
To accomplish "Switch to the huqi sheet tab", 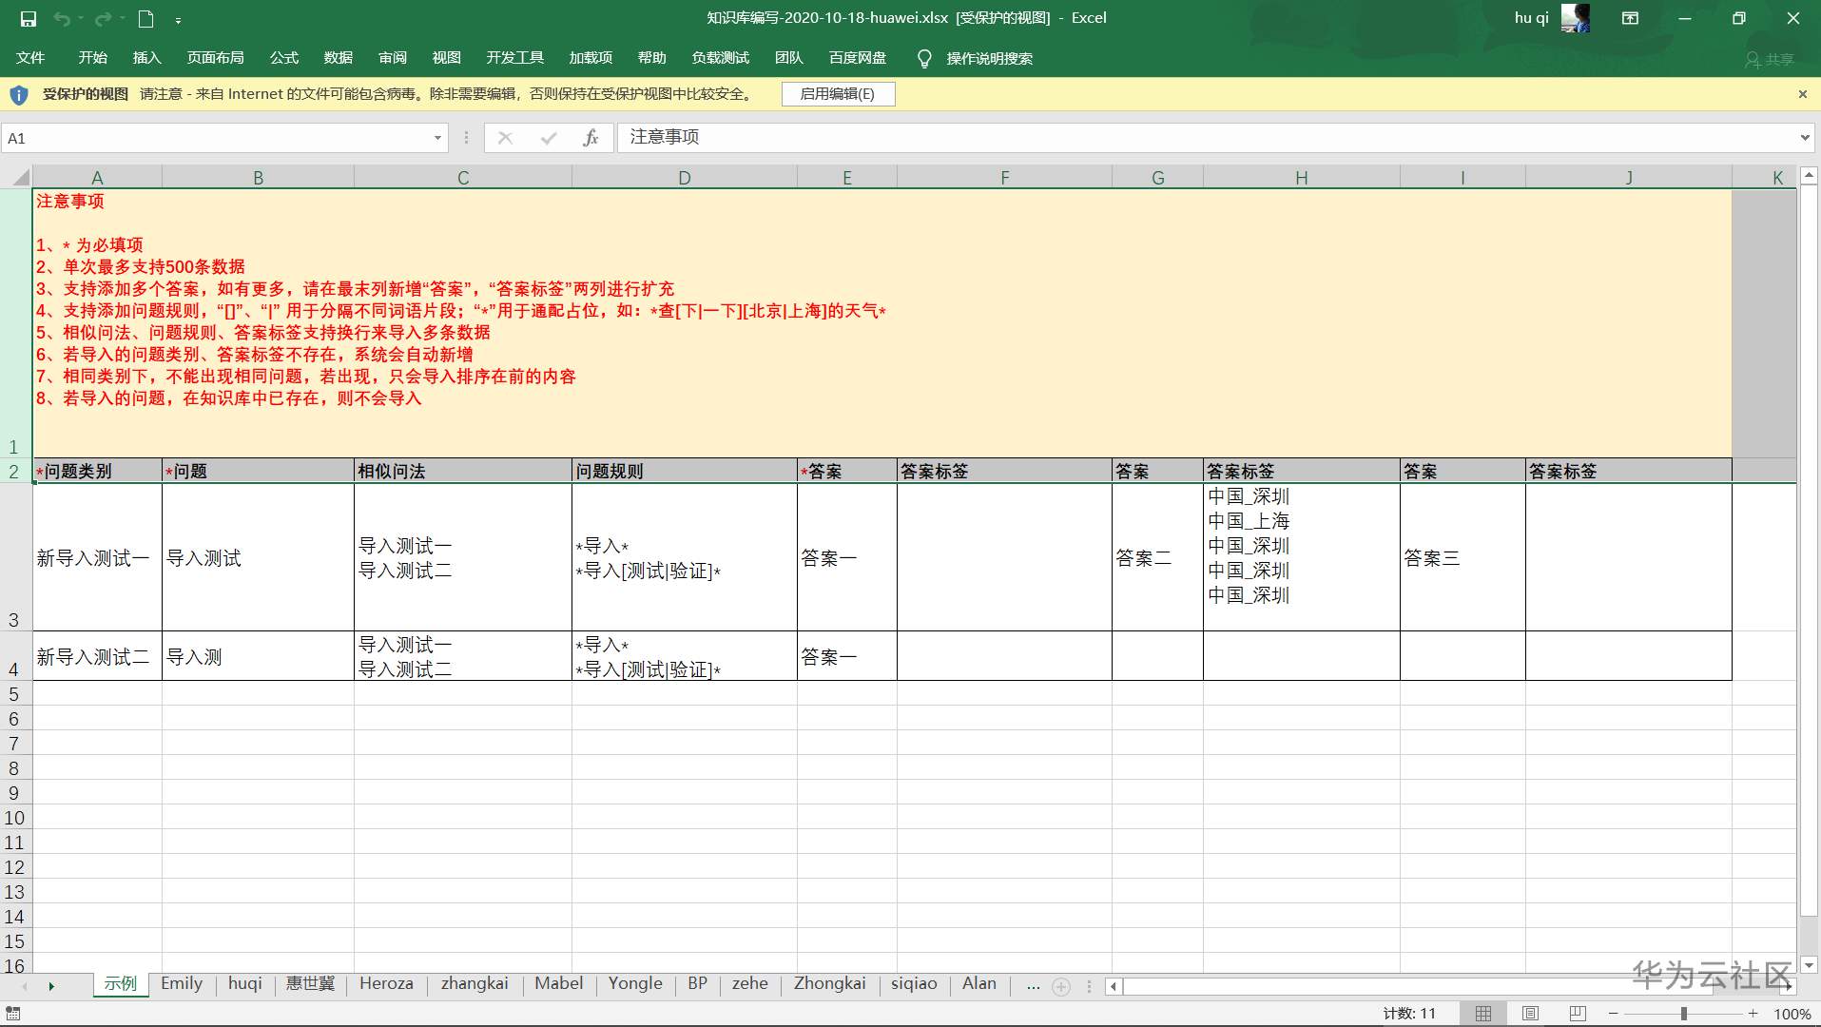I will click(245, 983).
